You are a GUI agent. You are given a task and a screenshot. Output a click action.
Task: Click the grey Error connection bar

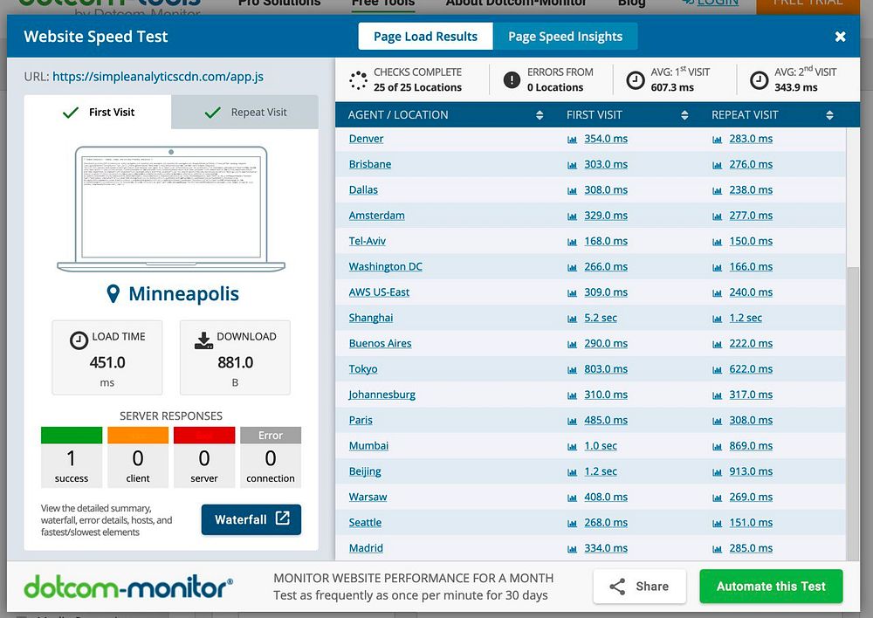point(271,436)
